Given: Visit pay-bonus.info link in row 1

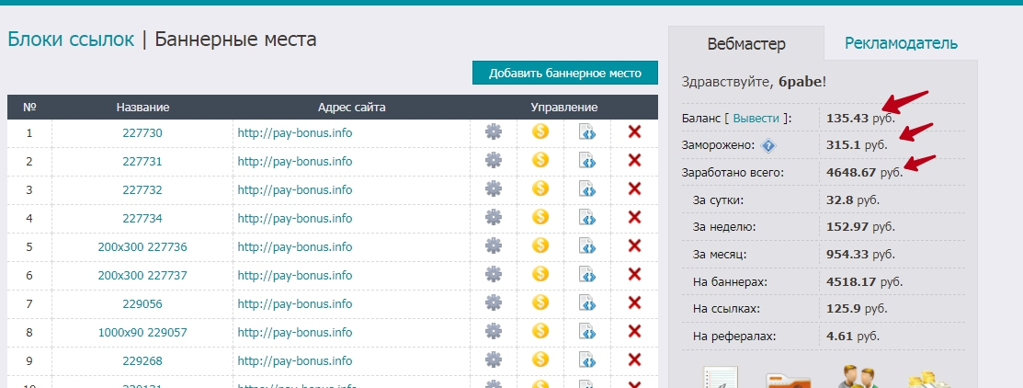Looking at the screenshot, I should [295, 133].
